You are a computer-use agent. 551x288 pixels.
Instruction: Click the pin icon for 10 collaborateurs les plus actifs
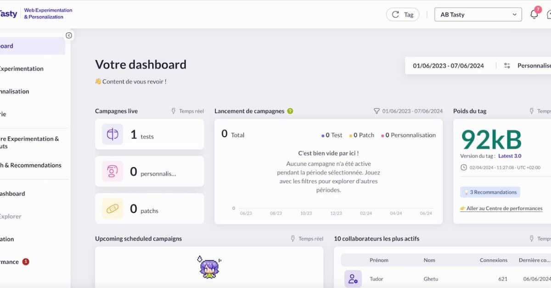point(532,238)
